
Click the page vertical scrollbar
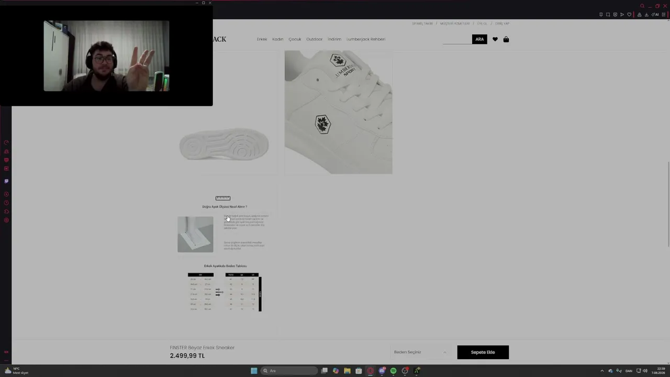668,204
